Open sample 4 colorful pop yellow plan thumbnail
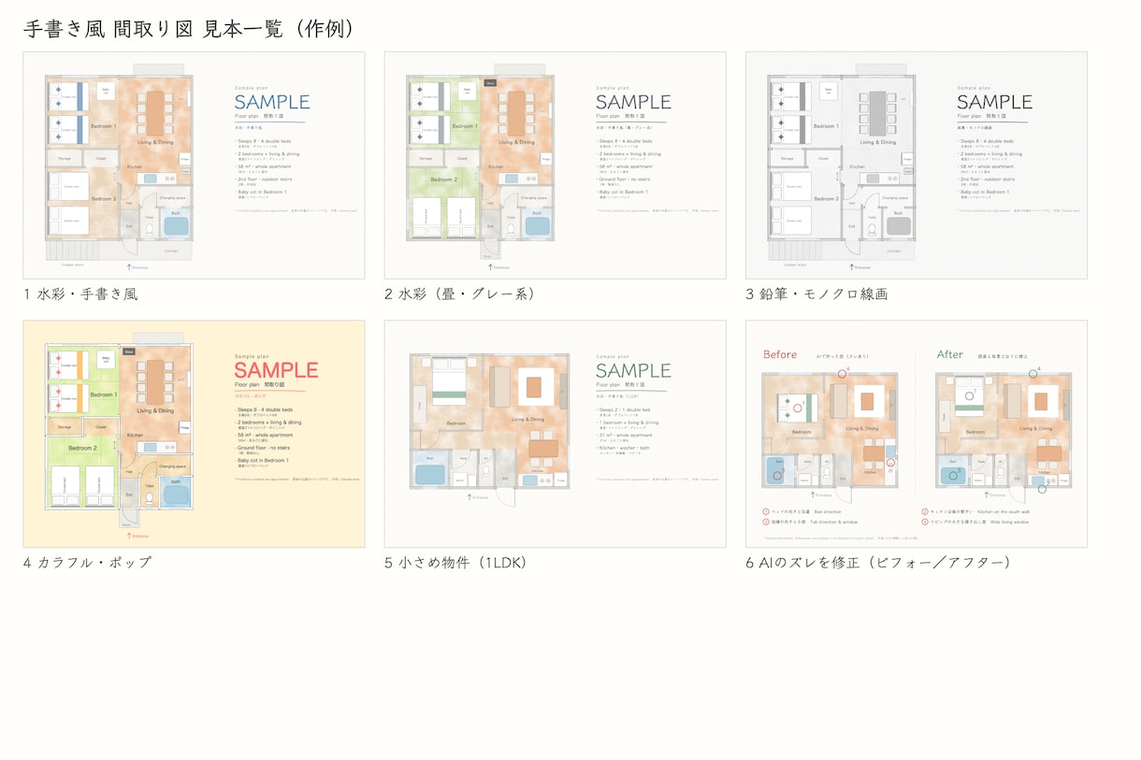Screen dimensions: 1141x760 (194, 434)
